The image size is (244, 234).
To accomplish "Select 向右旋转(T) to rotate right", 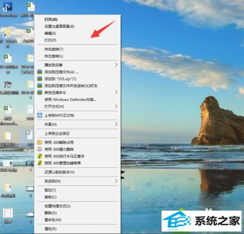I will click(x=54, y=49).
